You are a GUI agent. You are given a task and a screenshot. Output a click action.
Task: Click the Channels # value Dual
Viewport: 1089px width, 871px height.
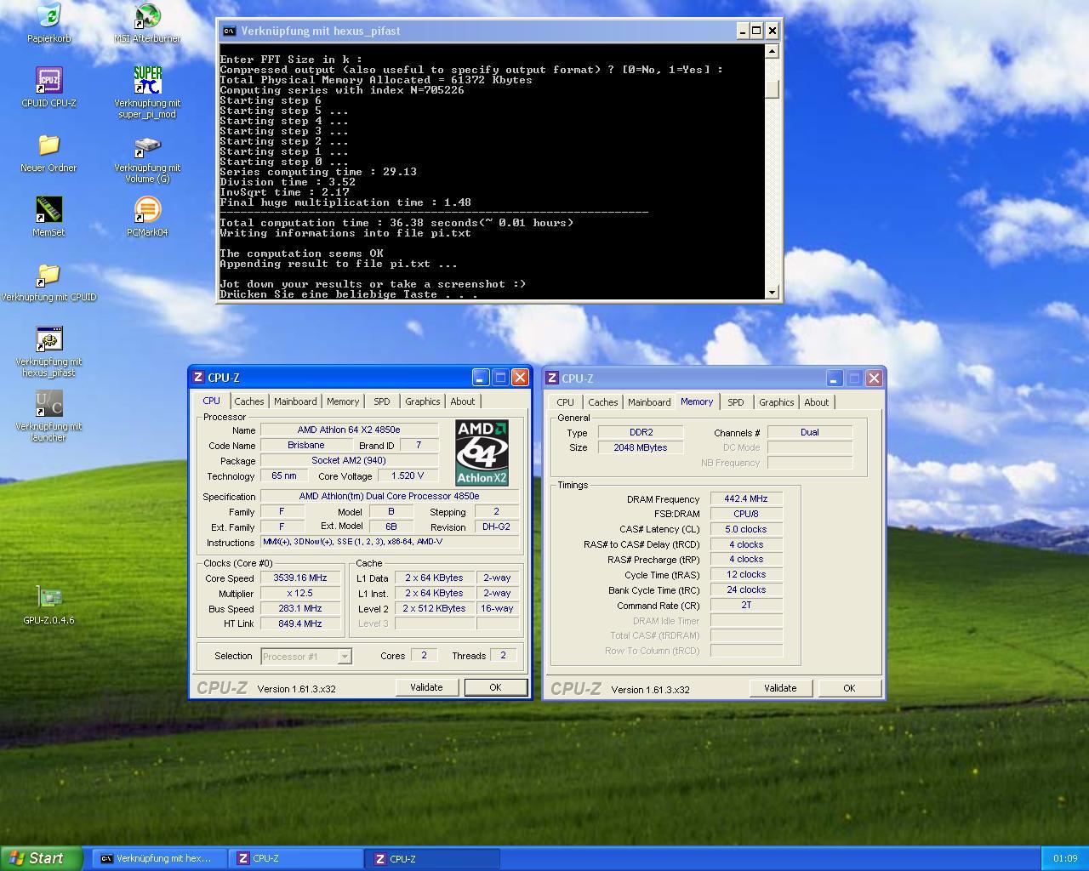tap(810, 432)
